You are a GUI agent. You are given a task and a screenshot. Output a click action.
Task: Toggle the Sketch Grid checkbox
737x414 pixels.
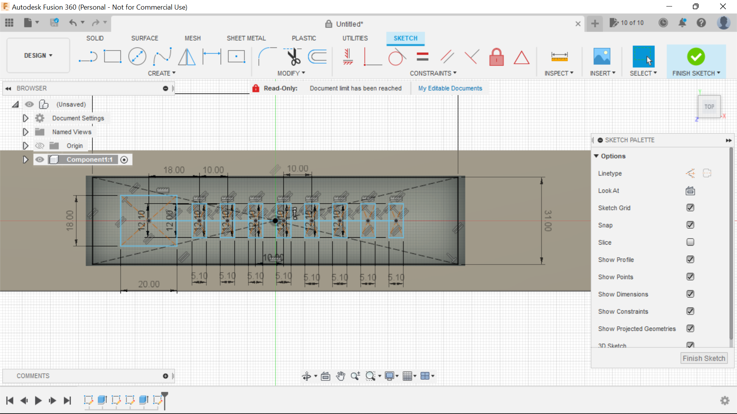tap(690, 207)
